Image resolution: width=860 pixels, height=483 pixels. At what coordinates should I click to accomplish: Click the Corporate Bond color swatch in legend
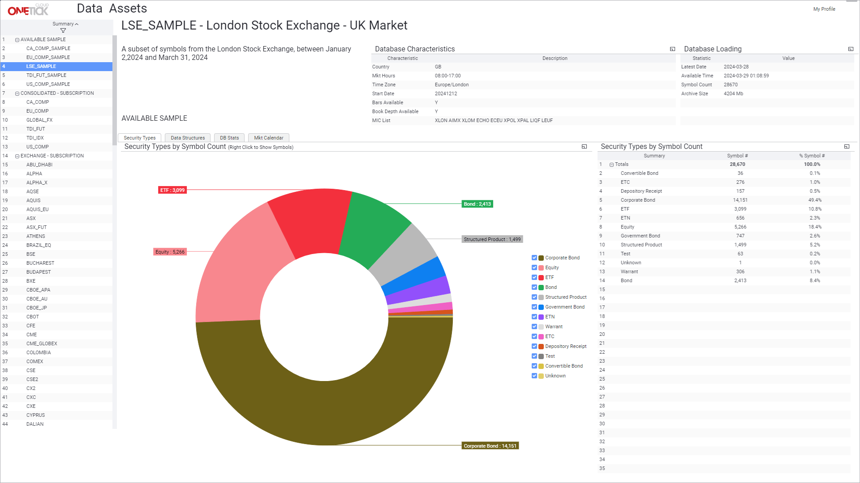point(541,258)
